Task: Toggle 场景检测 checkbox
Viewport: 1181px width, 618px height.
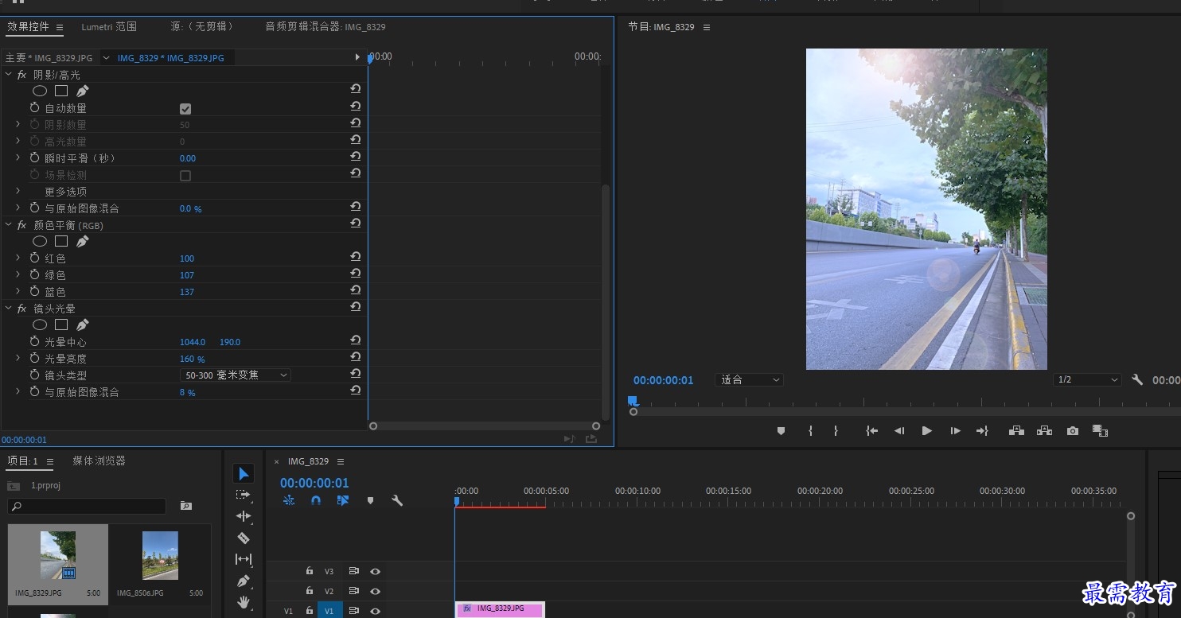Action: [185, 176]
